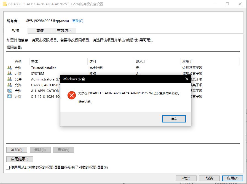Click the 添加(D) button
The height and width of the screenshot is (184, 247).
[x=17, y=150]
